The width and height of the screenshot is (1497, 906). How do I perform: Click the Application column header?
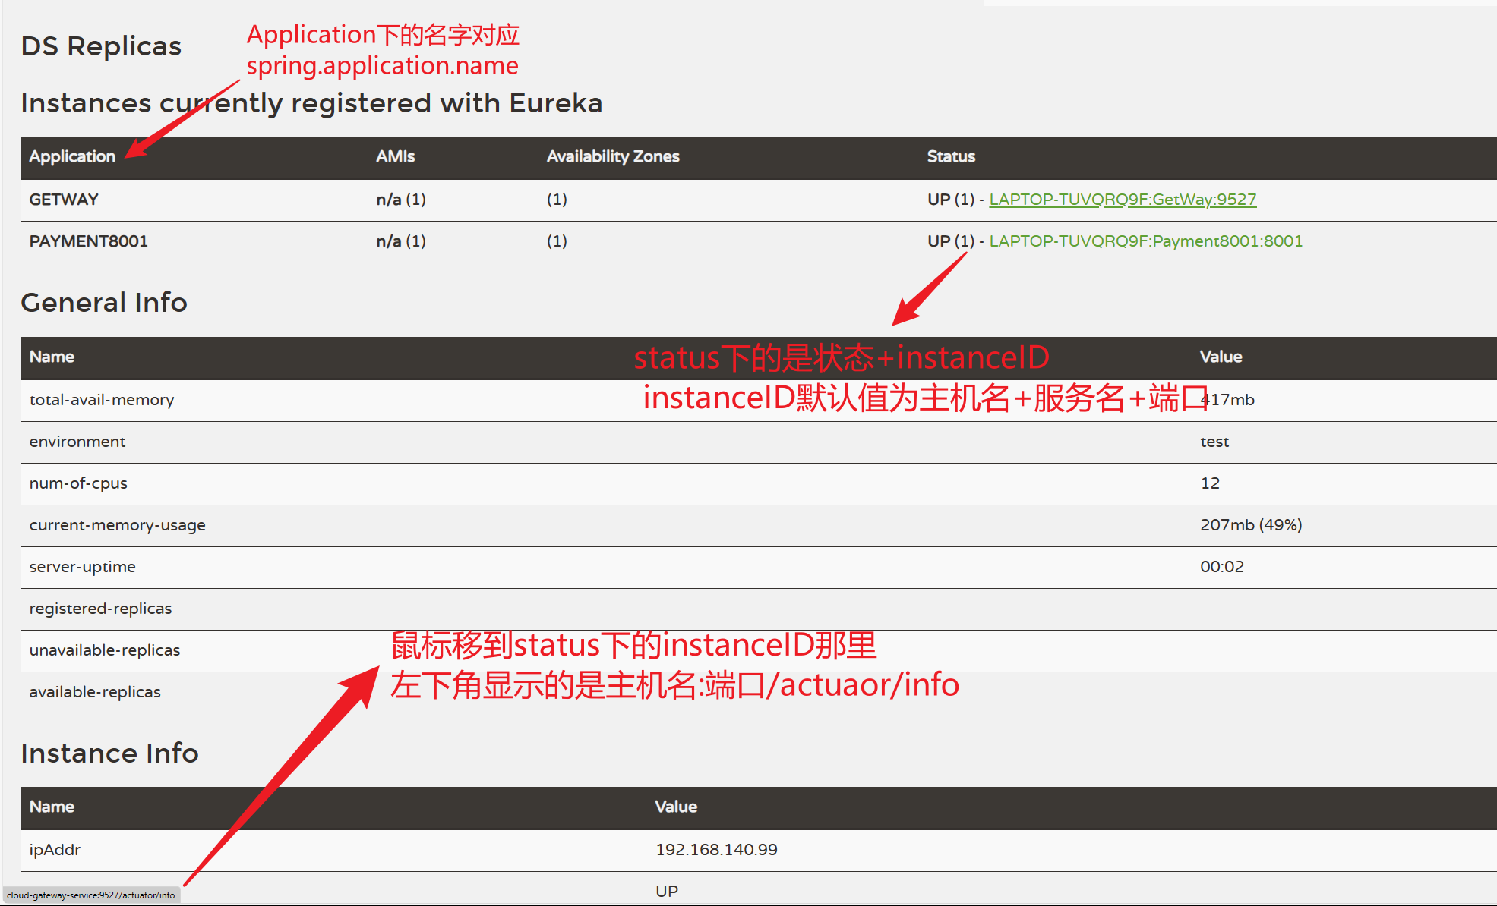point(72,156)
